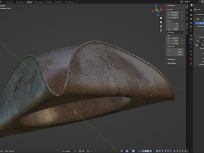
Task: Open the Physics properties tab
Action: click(191, 47)
